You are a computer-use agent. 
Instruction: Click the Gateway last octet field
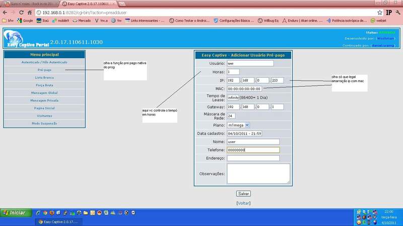click(x=278, y=107)
